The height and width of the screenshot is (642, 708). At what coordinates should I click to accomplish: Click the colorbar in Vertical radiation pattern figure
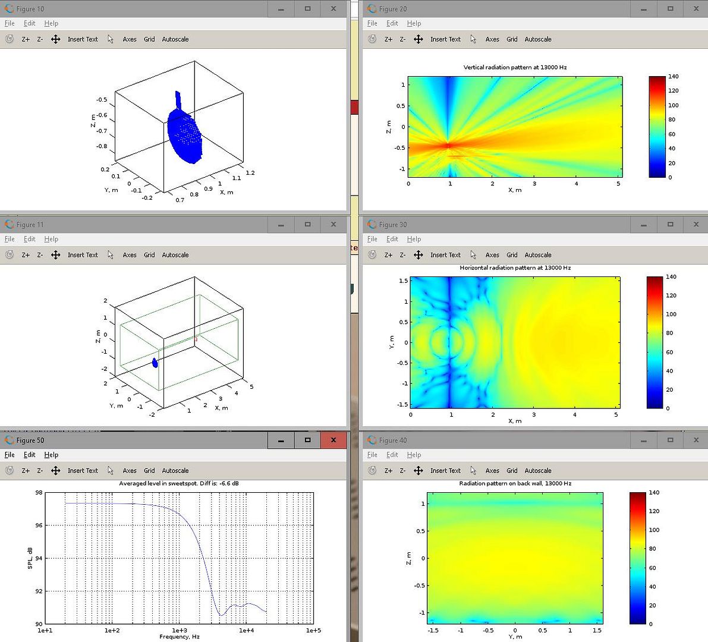coord(656,127)
